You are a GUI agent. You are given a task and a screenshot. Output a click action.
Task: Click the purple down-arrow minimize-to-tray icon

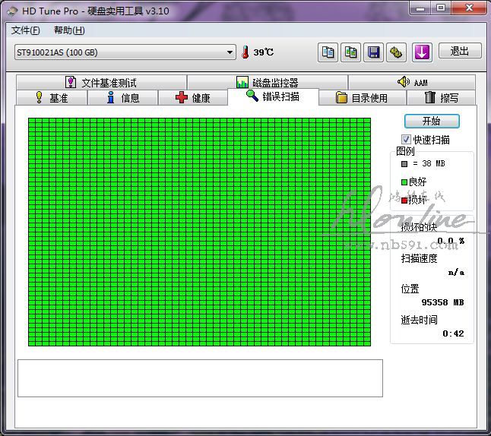pos(422,52)
